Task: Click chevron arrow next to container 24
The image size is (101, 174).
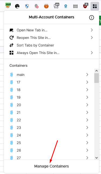Action: (x=87, y=135)
